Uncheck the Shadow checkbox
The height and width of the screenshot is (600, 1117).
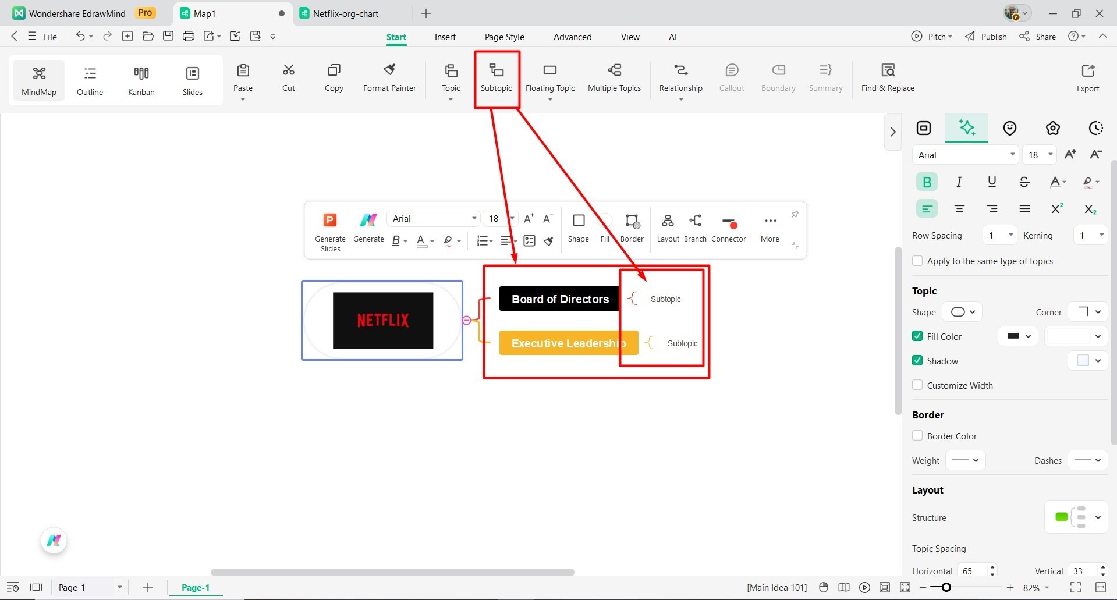pyautogui.click(x=917, y=360)
